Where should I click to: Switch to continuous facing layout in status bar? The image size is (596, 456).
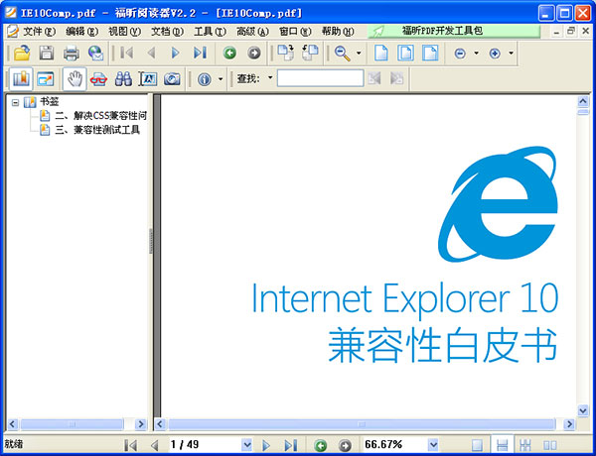(525, 445)
